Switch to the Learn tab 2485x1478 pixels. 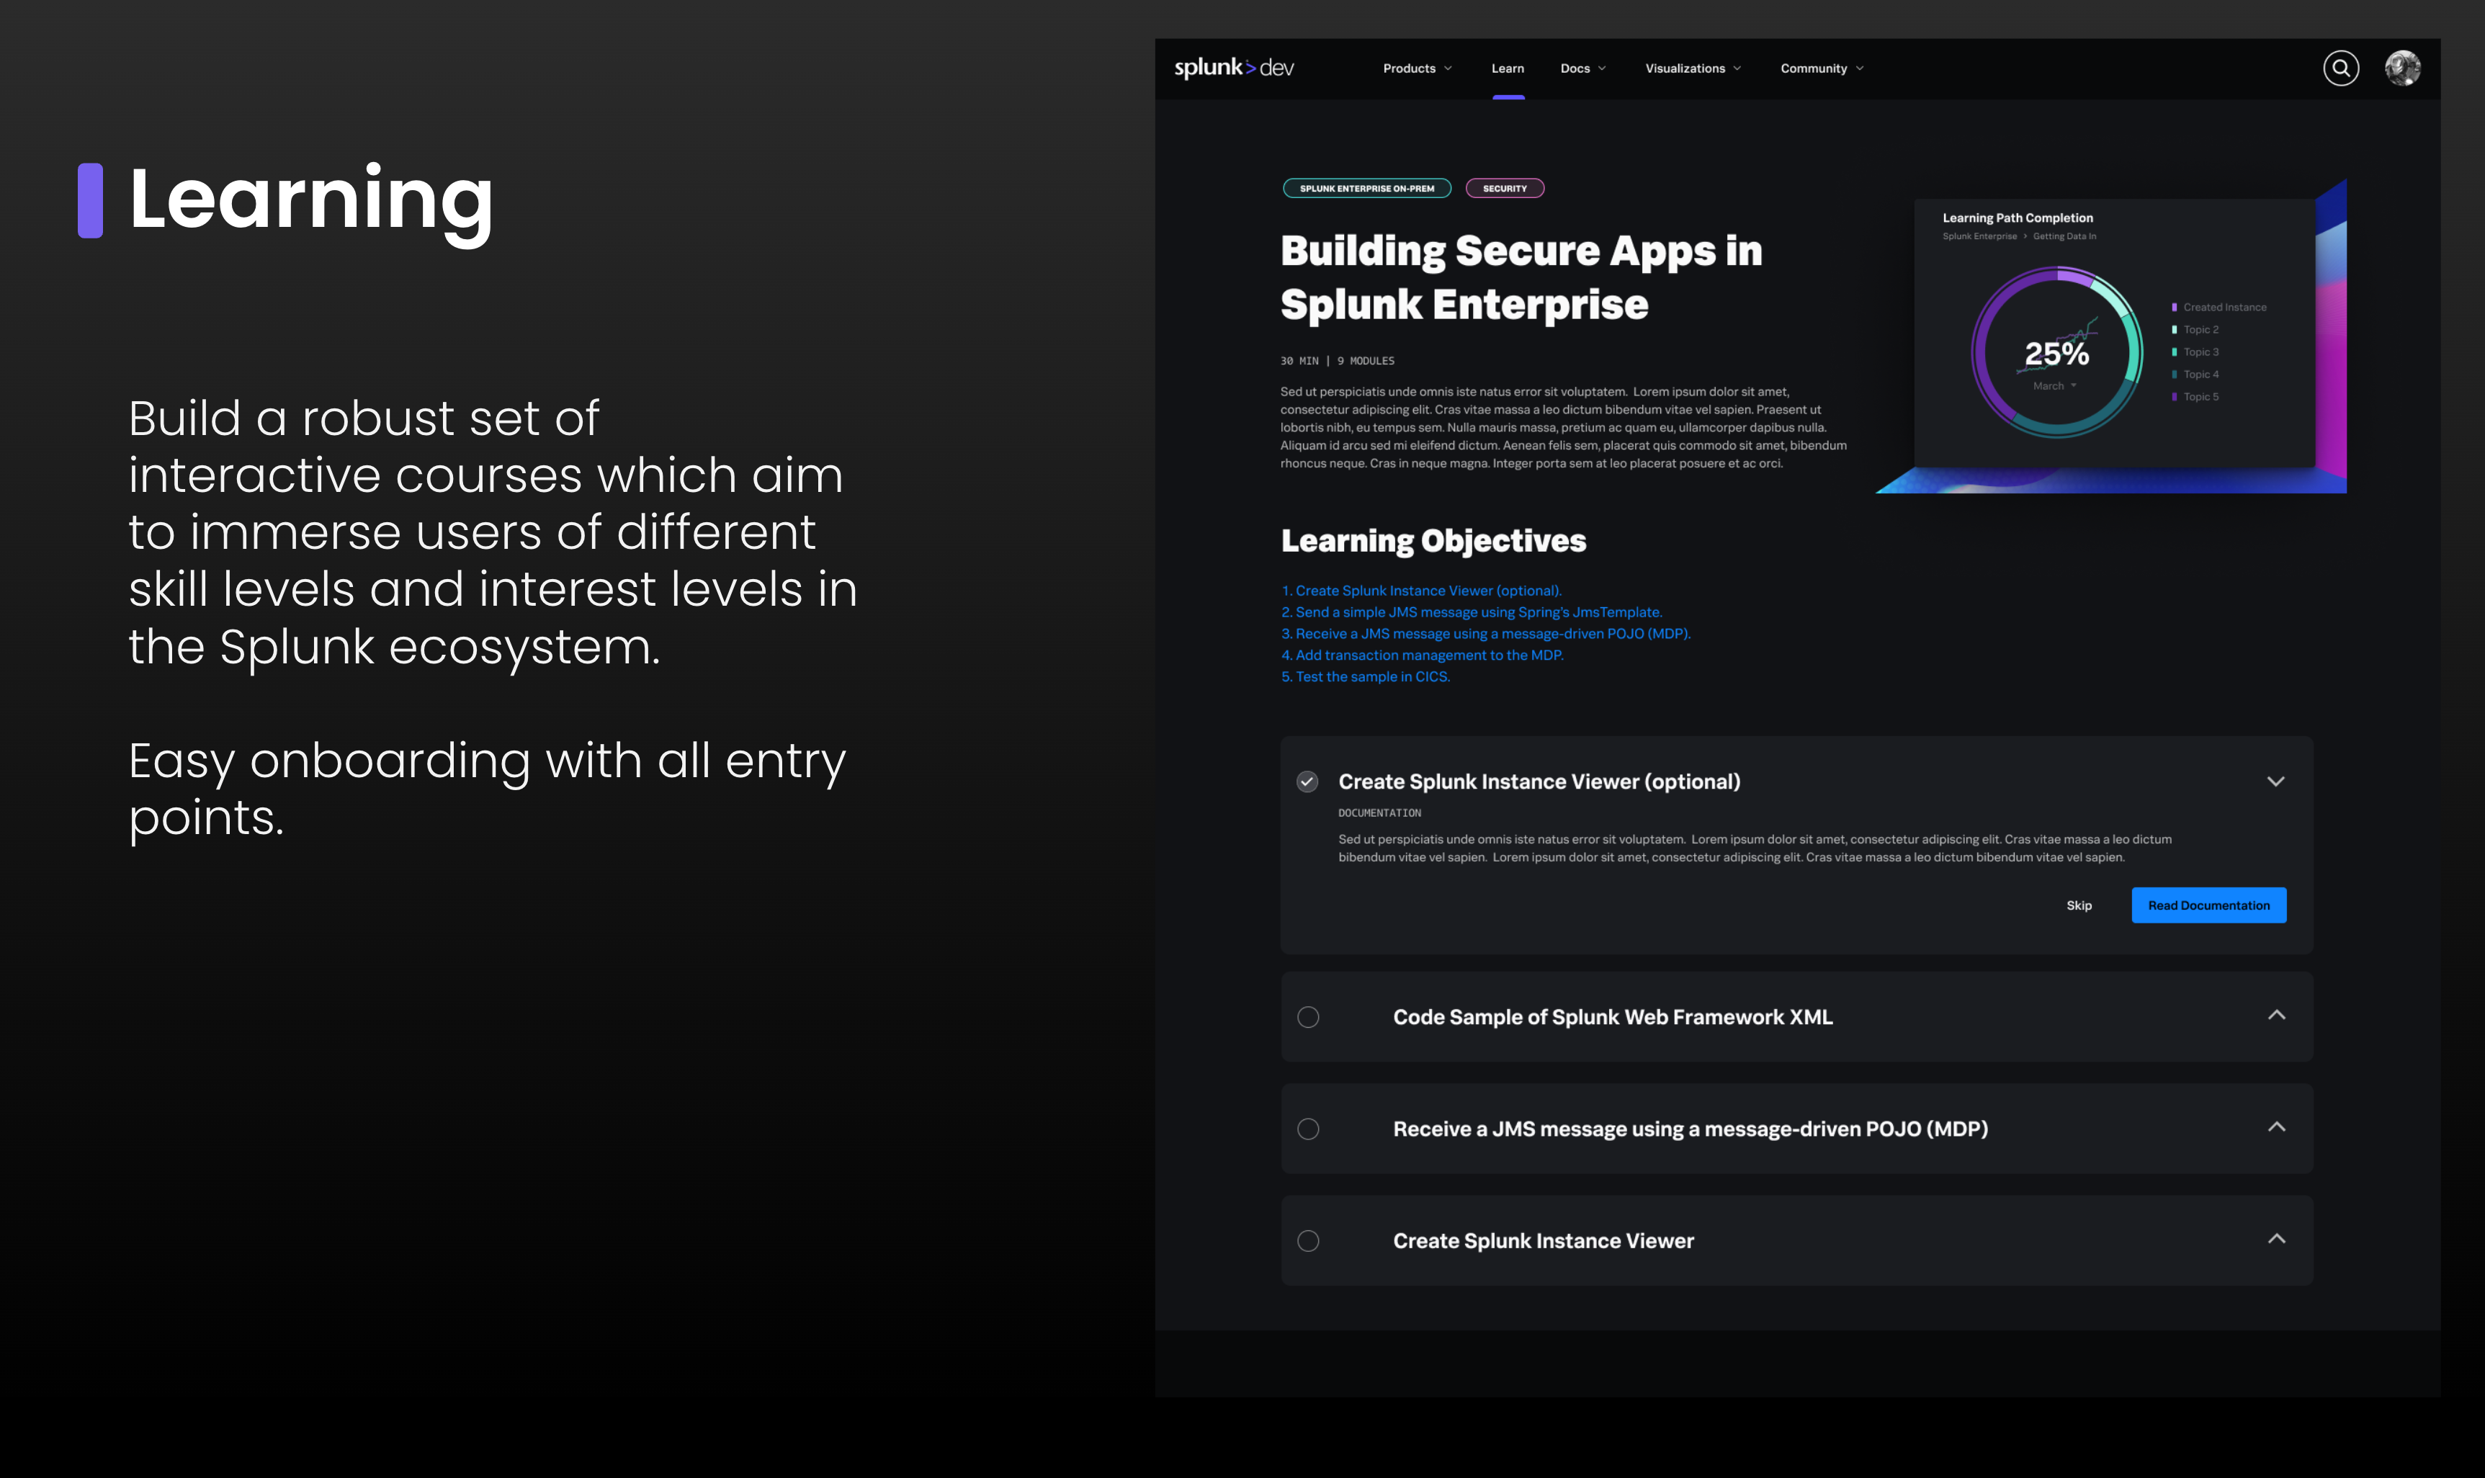[1507, 68]
